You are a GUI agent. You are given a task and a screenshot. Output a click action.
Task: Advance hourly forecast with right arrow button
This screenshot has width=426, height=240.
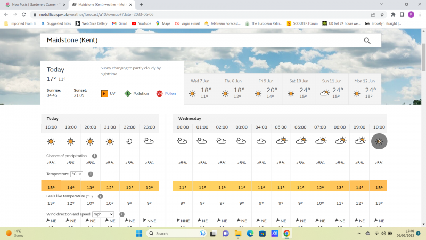click(x=379, y=141)
